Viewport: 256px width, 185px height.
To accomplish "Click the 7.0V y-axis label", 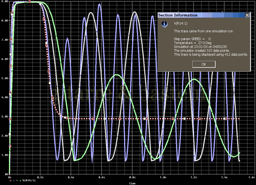I will pyautogui.click(x=5, y=40).
